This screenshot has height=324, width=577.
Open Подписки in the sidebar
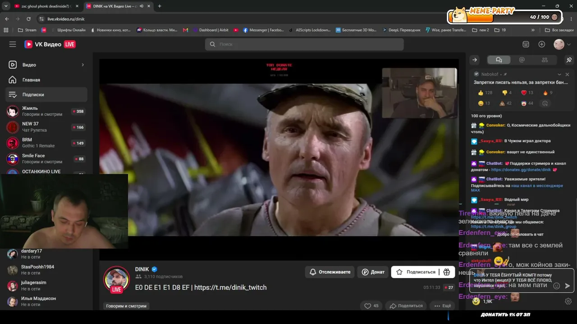tap(46, 94)
